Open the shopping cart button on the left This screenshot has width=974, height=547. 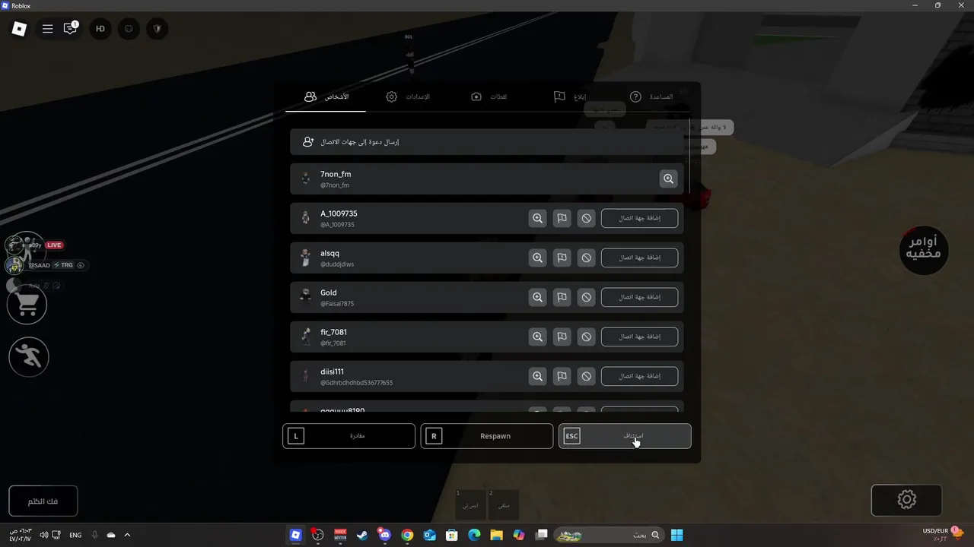(27, 305)
